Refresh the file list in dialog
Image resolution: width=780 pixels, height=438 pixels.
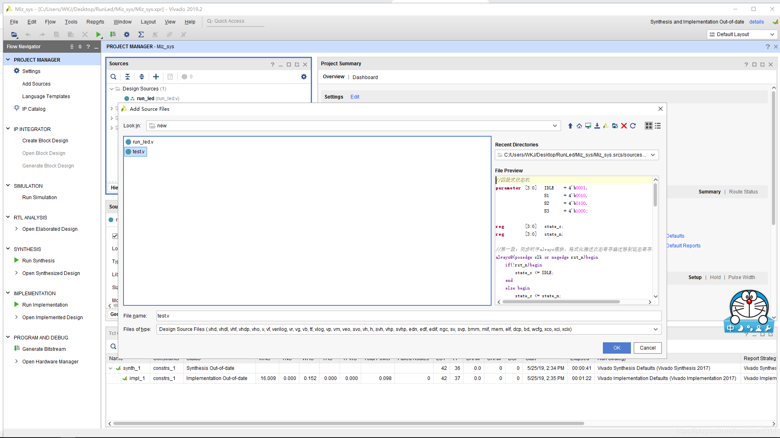click(x=633, y=126)
